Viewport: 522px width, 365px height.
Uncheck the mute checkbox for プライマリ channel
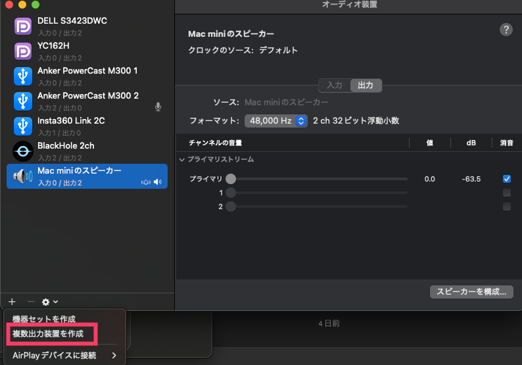pyautogui.click(x=507, y=179)
